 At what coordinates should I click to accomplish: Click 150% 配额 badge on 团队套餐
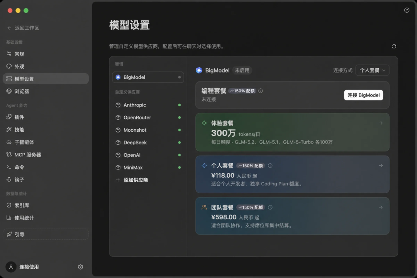tap(251, 207)
